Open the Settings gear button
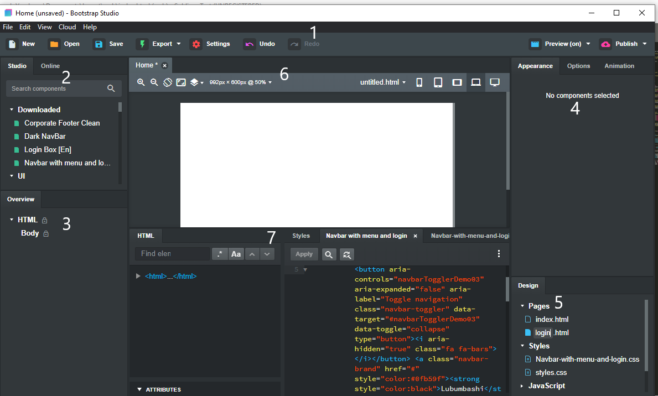This screenshot has height=396, width=658. coord(210,44)
